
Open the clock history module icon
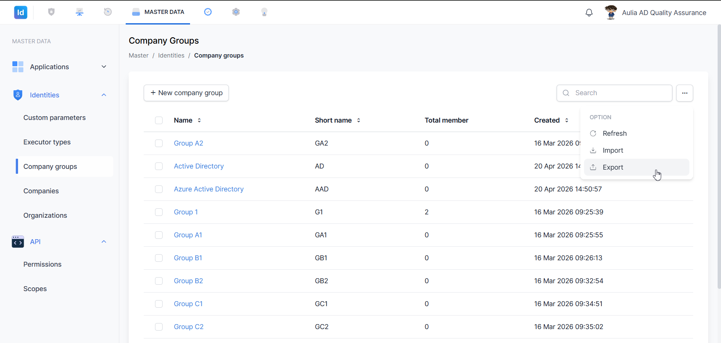[x=108, y=12]
